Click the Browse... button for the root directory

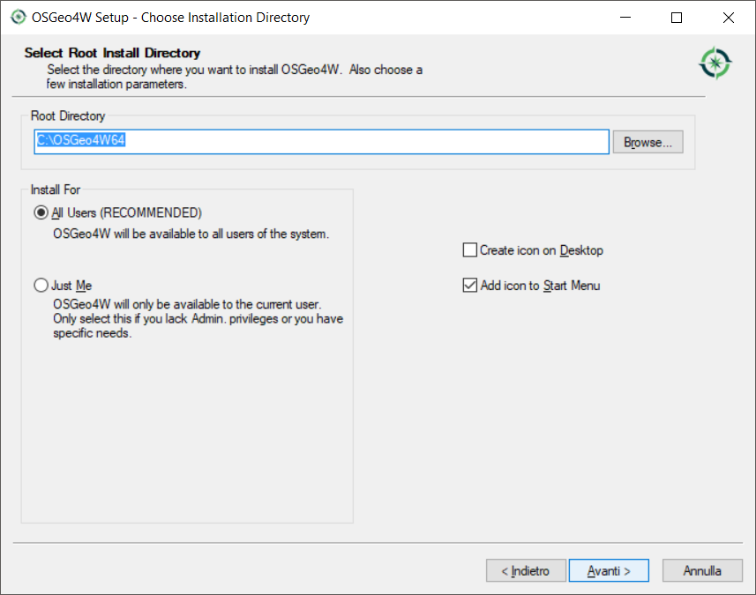647,142
